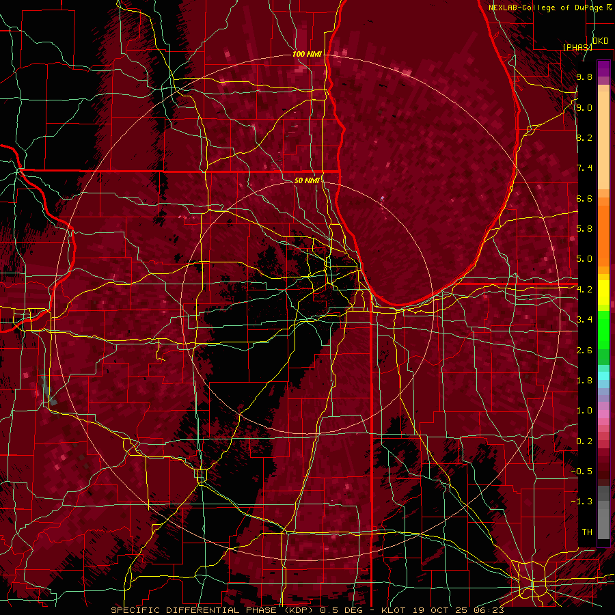The width and height of the screenshot is (615, 615).
Task: Pick the pink swatch beside the 1.0 value
Action: pyautogui.click(x=603, y=413)
